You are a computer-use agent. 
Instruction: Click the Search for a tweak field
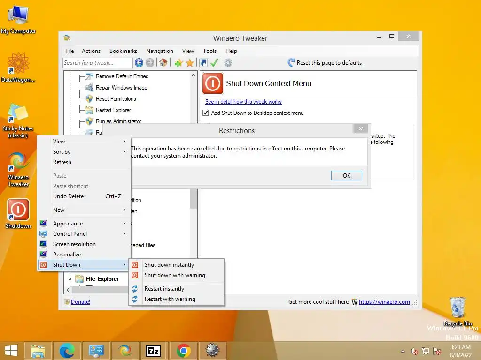point(98,63)
